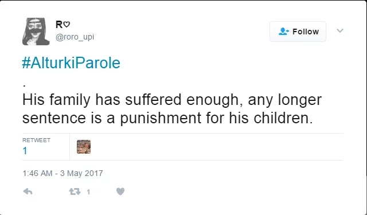367x215 pixels.
Task: Retweet using the retweet arrows icon
Action: [x=75, y=192]
